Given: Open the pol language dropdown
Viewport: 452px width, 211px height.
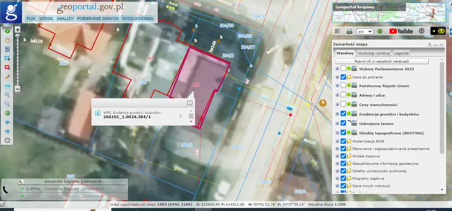Looking at the screenshot, I should (x=365, y=31).
